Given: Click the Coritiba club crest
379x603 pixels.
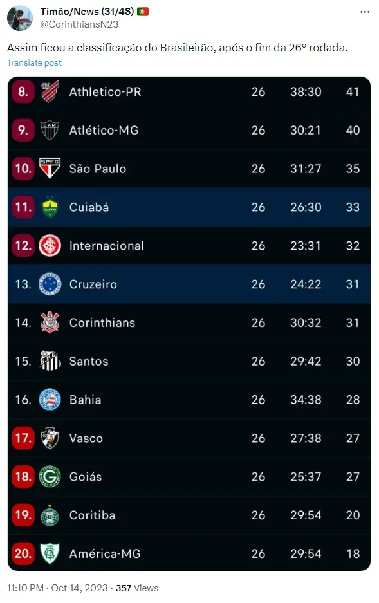Looking at the screenshot, I should 50,515.
